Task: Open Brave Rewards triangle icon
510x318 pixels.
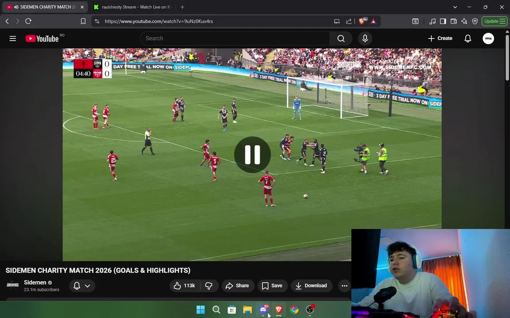Action: (373, 21)
